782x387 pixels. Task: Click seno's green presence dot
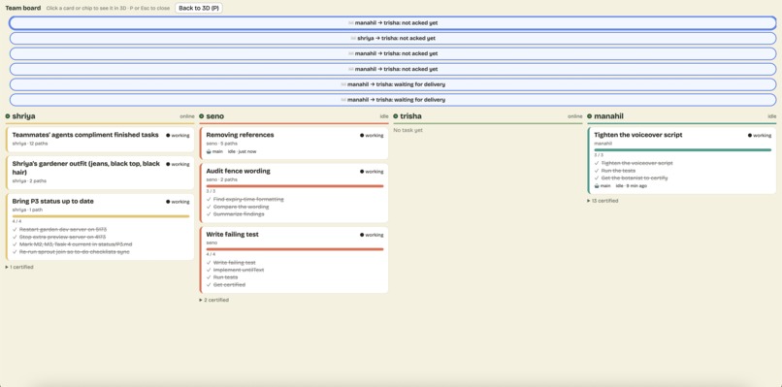click(x=202, y=116)
